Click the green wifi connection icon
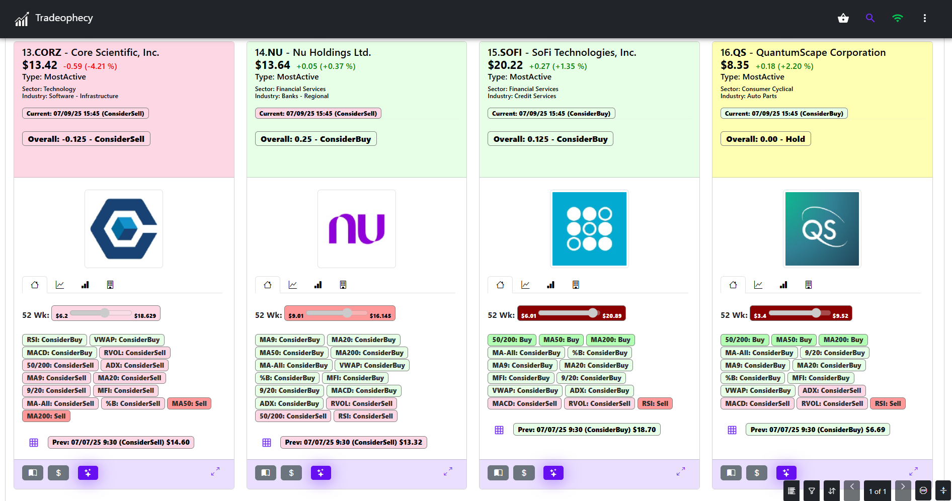Viewport: 952px width, 501px height. point(897,18)
